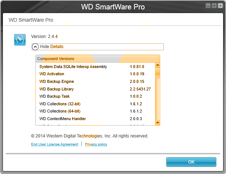Click the 2014 Western Digital copyright notice
This screenshot has width=226, height=174.
point(90,136)
